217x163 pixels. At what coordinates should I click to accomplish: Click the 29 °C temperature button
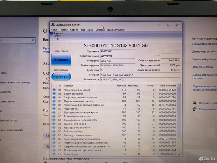point(61,77)
